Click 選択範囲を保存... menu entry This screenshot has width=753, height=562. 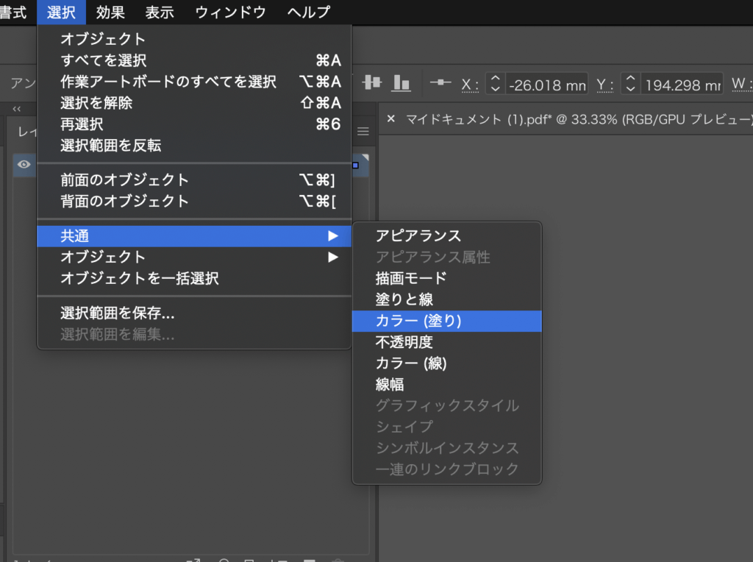pyautogui.click(x=118, y=313)
